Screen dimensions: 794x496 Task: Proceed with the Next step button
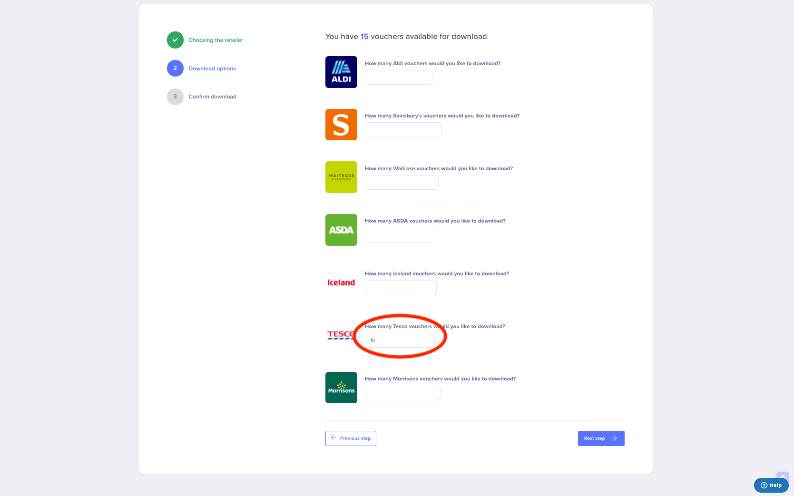pyautogui.click(x=601, y=438)
